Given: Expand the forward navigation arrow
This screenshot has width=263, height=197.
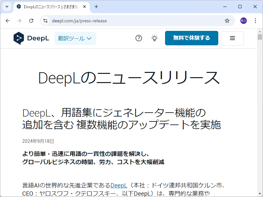Looking at the screenshot, I should click(x=19, y=20).
